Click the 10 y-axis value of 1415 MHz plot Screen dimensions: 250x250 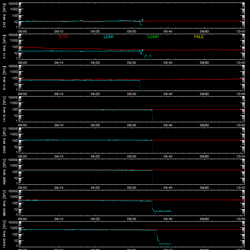[x=16, y=116]
